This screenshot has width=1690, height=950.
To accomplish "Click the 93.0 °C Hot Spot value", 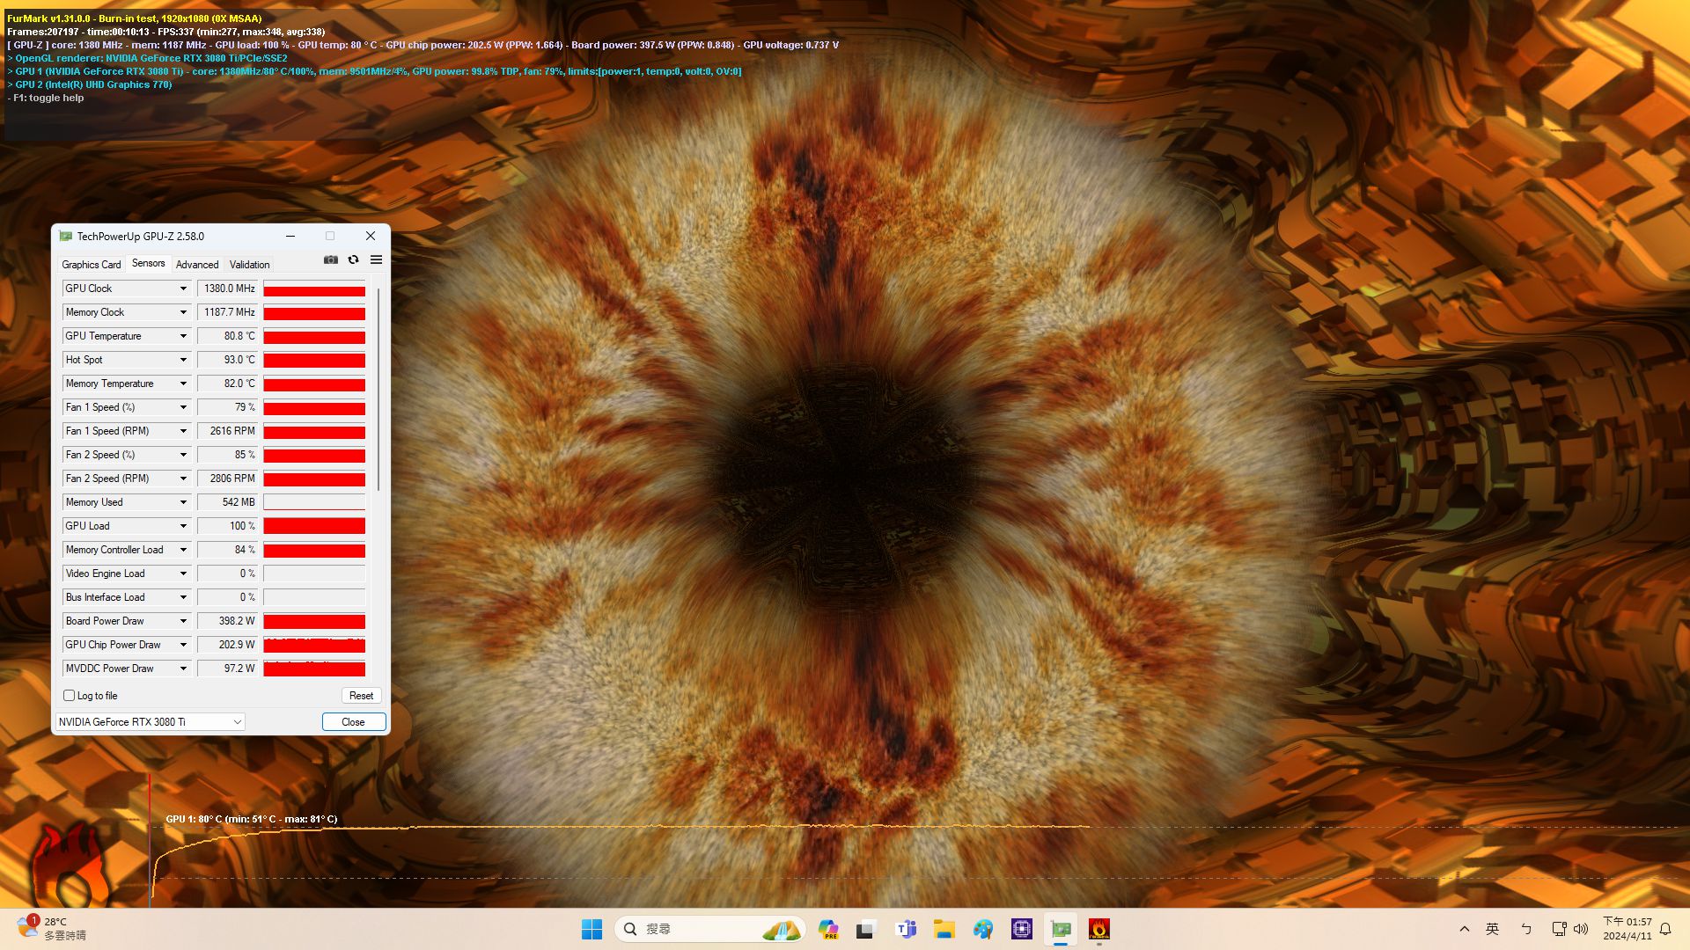I will coord(228,360).
